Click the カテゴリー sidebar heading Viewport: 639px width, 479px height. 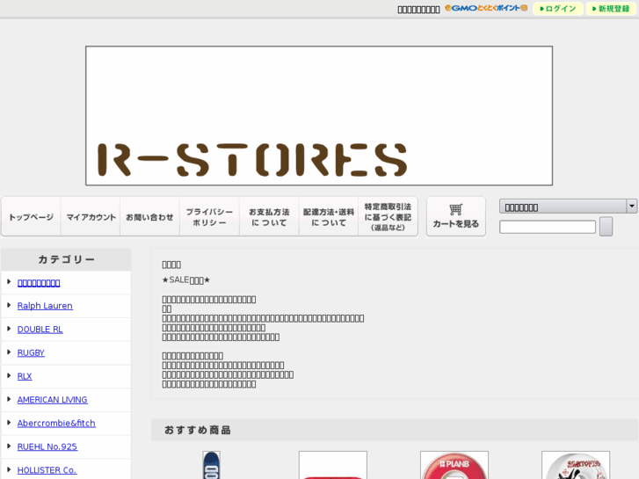tap(67, 259)
